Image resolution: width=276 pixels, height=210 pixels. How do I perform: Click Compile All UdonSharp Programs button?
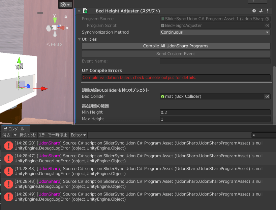pyautogui.click(x=176, y=46)
